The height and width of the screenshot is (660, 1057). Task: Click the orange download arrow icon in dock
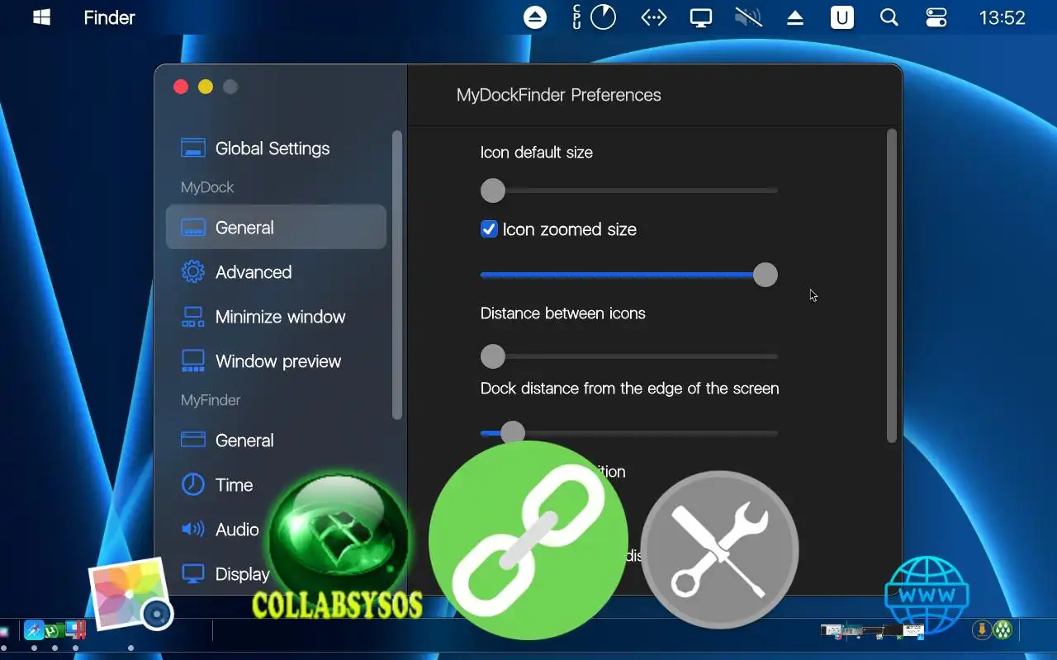pos(982,630)
